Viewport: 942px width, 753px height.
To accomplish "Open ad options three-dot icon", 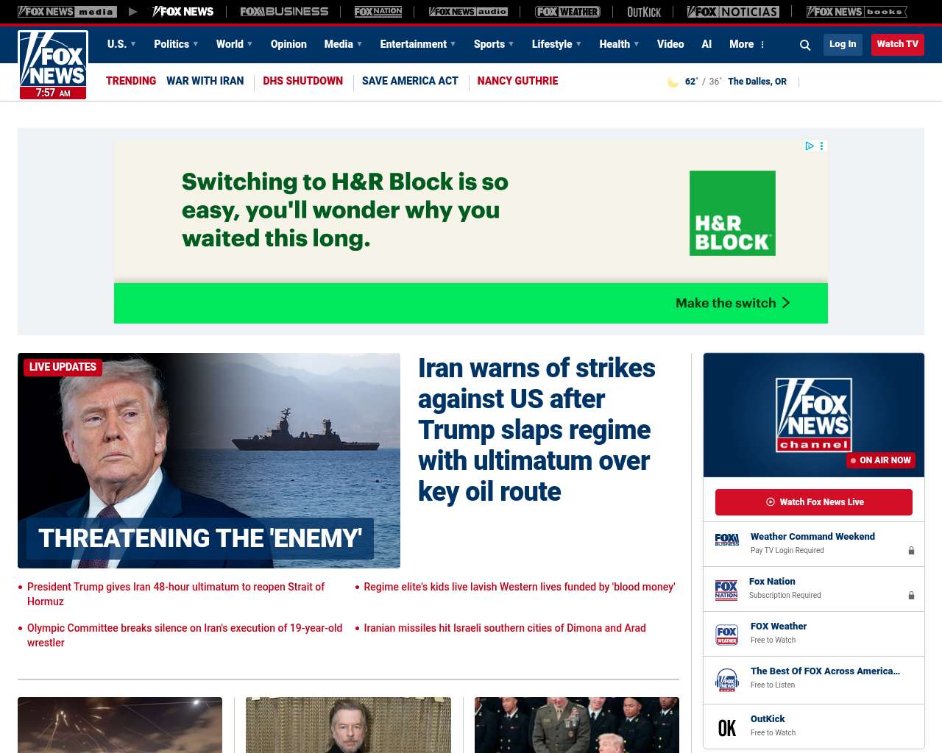I will click(822, 146).
